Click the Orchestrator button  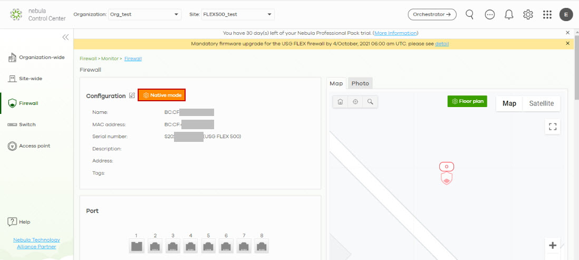click(x=432, y=15)
